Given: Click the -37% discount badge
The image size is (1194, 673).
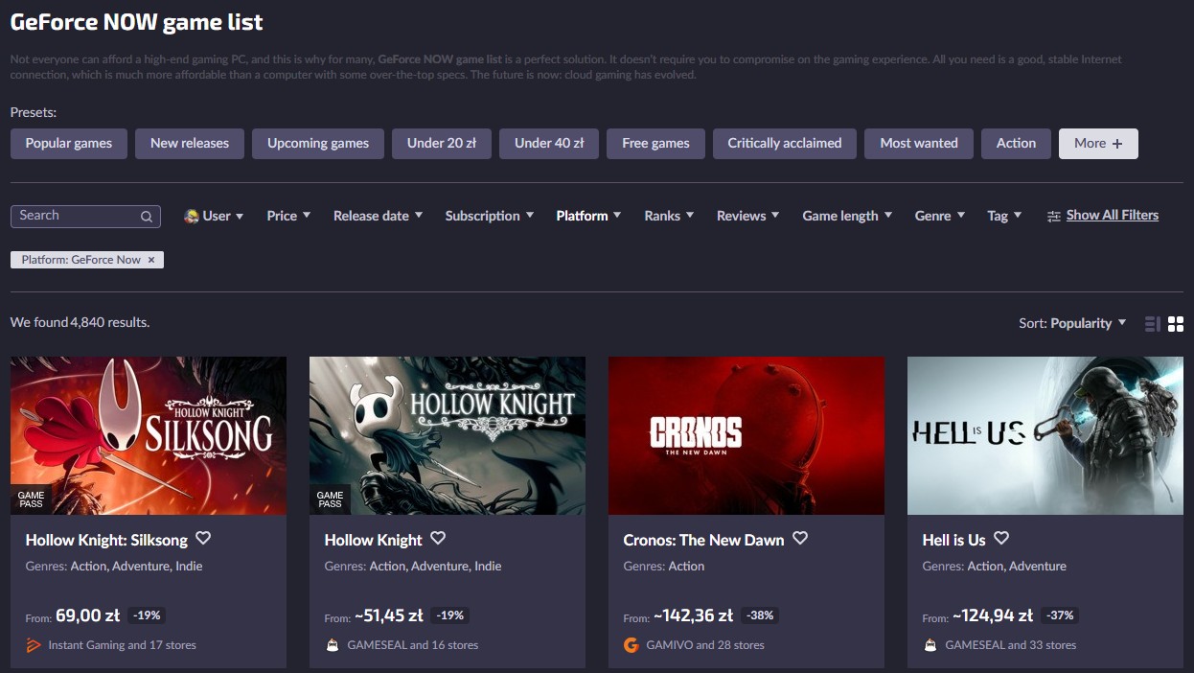Looking at the screenshot, I should pos(1058,615).
